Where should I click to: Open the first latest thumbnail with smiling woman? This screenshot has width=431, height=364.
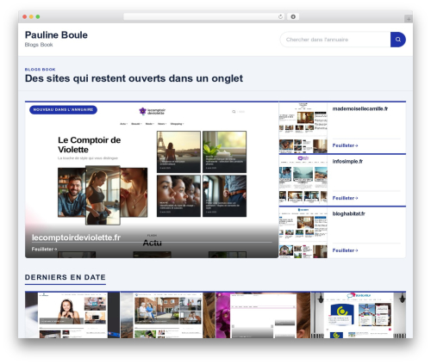click(72, 315)
